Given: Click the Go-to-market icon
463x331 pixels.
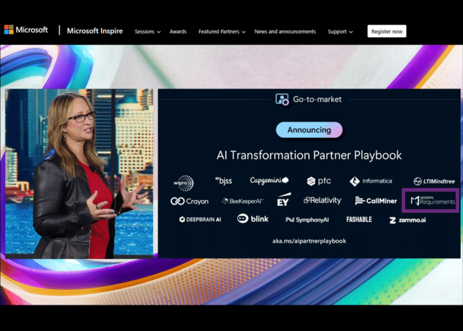Looking at the screenshot, I should point(282,99).
